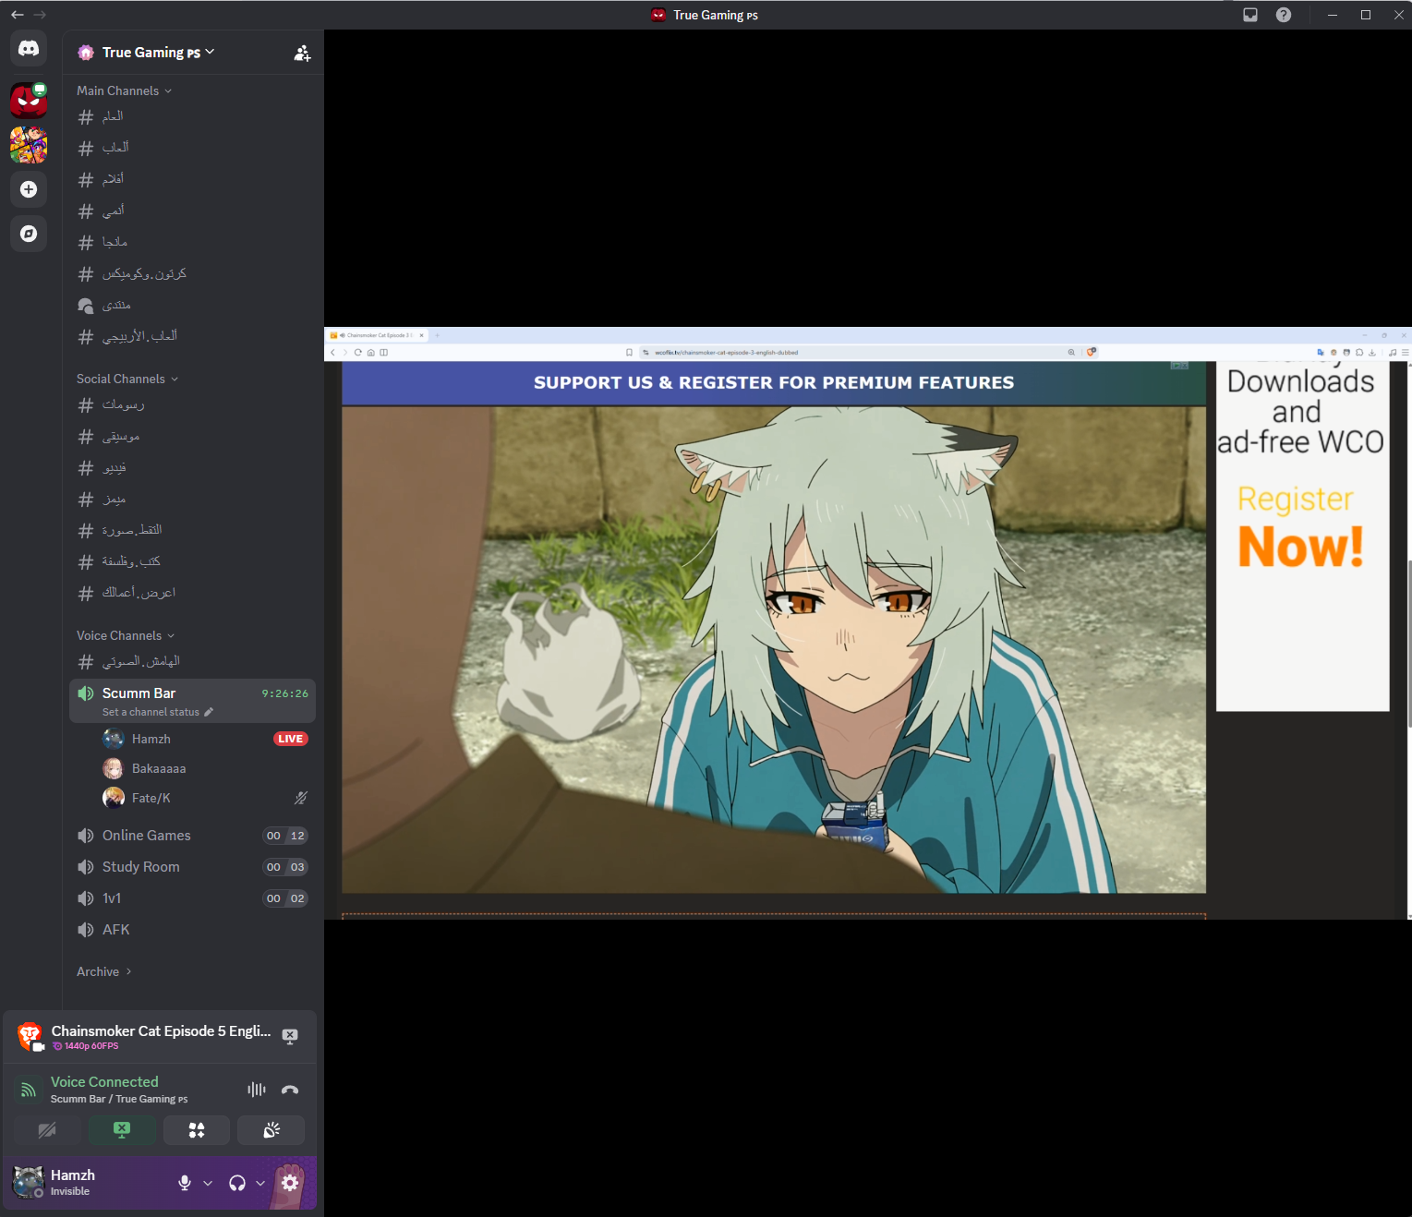Open the ميمز text channel
1412x1217 pixels.
click(192, 499)
